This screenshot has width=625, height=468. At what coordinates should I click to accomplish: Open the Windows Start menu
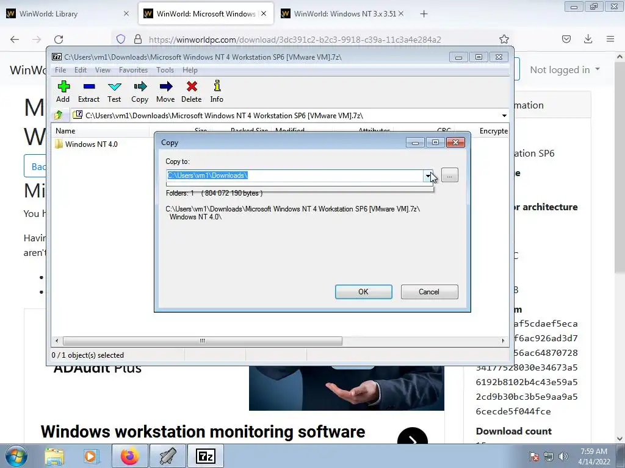pyautogui.click(x=16, y=456)
